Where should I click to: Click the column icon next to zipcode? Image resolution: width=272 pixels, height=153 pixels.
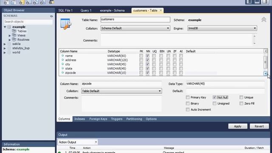[62, 73]
